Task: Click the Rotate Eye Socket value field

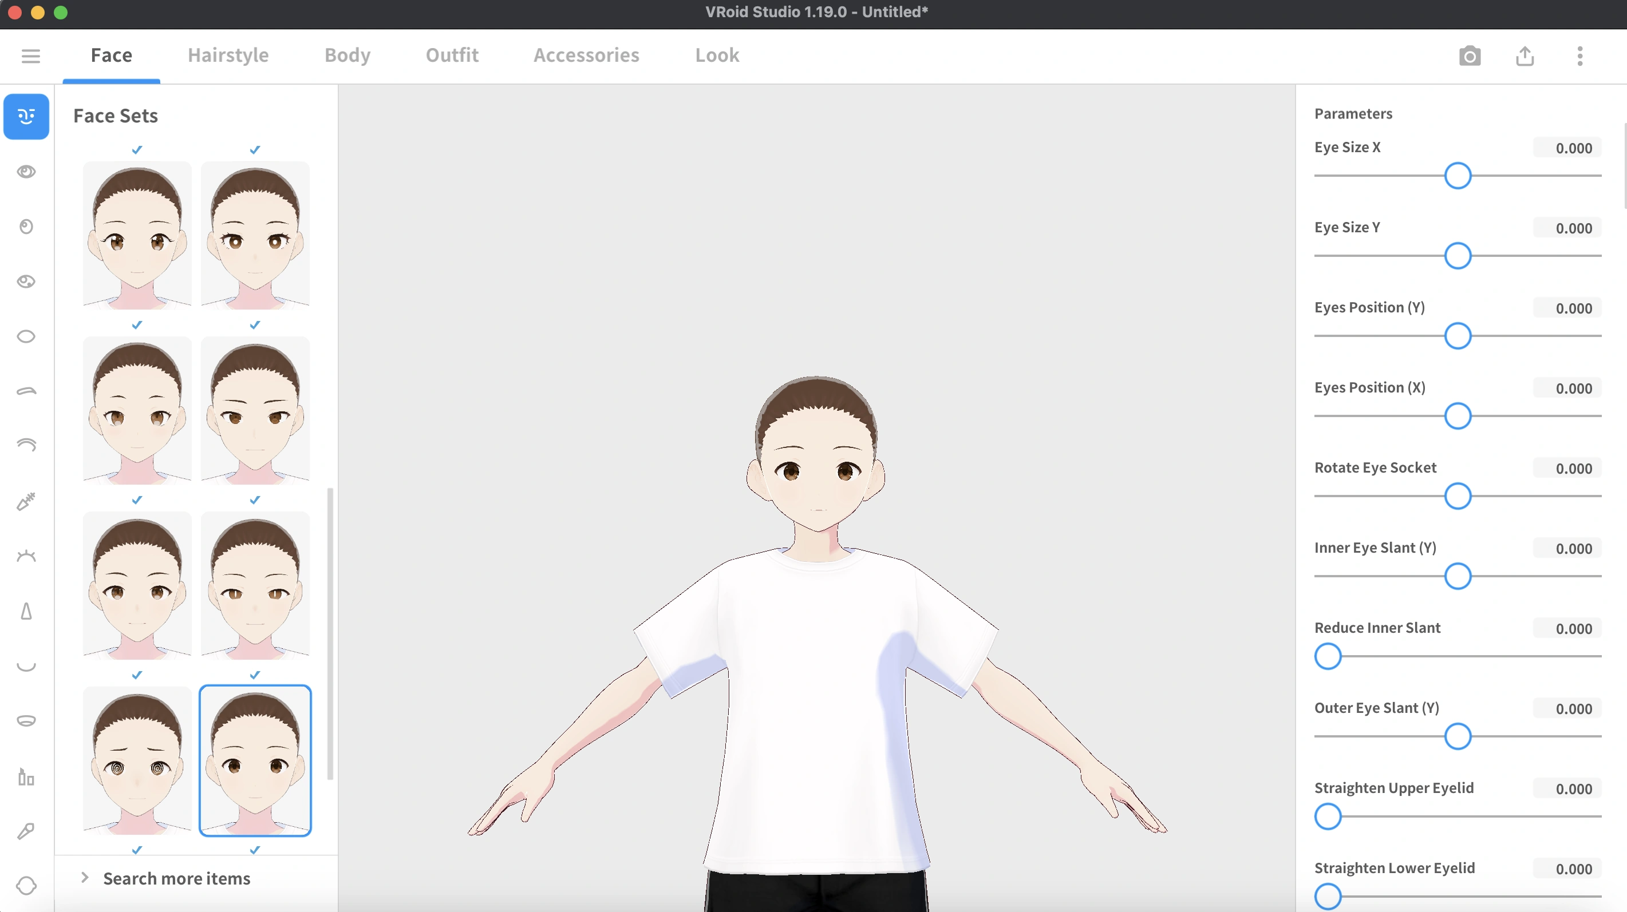Action: point(1567,469)
